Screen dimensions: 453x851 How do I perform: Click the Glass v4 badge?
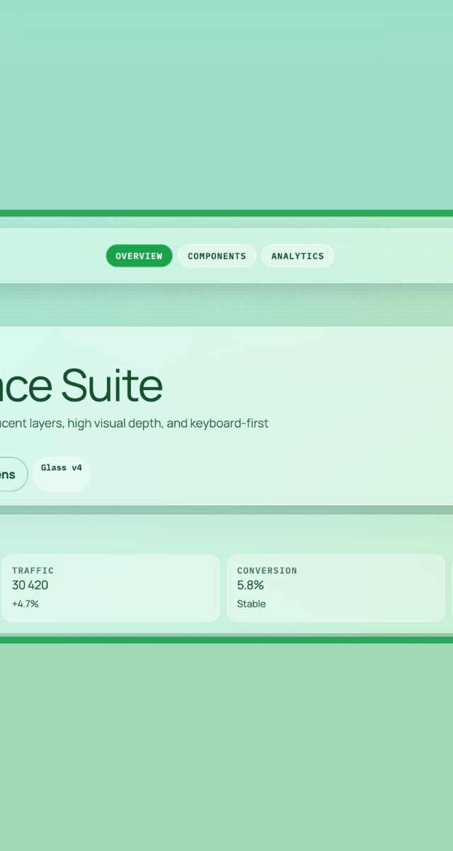[62, 474]
